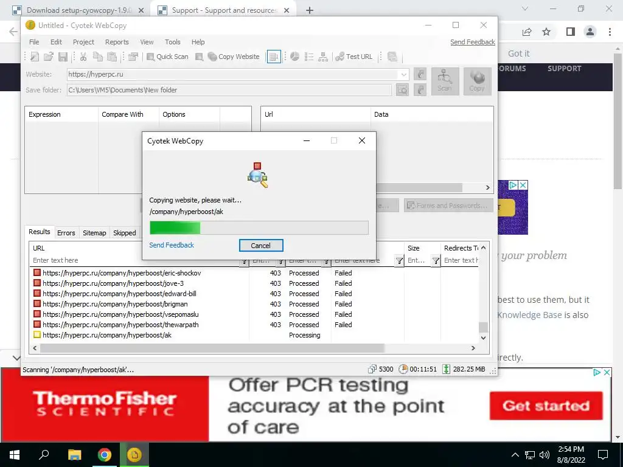The image size is (623, 467).
Task: Cancel the website copying operation
Action: click(260, 246)
